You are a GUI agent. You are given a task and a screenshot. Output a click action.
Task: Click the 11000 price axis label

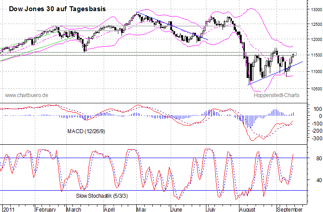(x=317, y=72)
